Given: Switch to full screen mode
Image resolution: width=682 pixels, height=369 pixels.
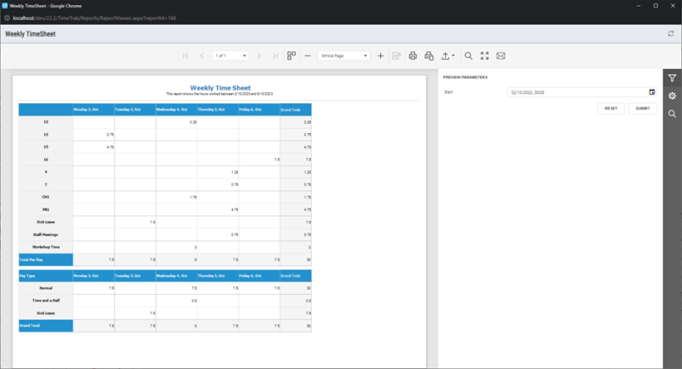Looking at the screenshot, I should pyautogui.click(x=484, y=55).
